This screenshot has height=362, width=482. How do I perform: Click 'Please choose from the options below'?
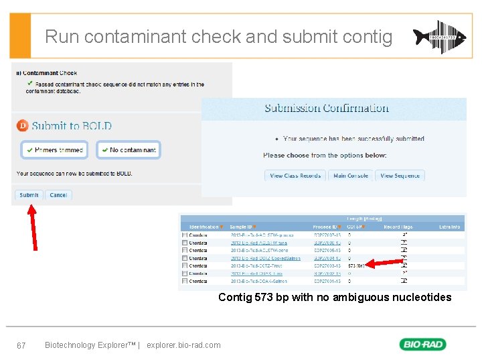tap(325, 155)
